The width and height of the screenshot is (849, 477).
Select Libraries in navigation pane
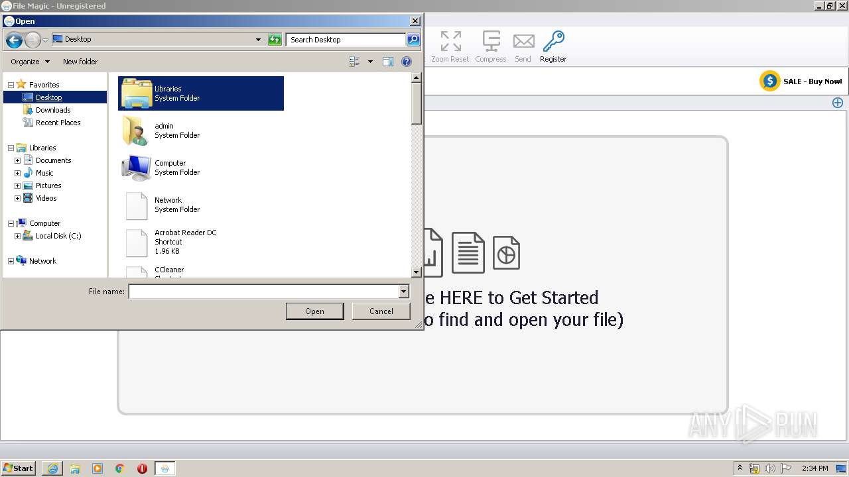42,148
